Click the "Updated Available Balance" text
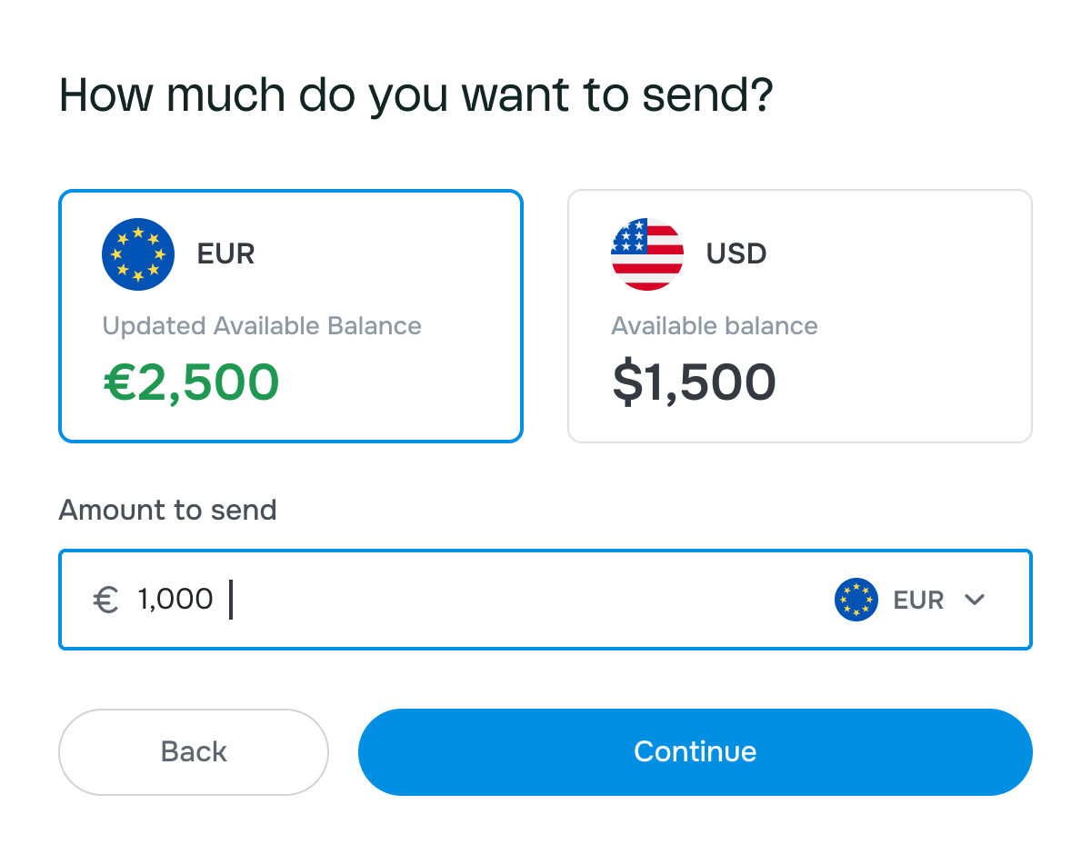Screen dimensions: 1091x854 pyautogui.click(x=262, y=326)
